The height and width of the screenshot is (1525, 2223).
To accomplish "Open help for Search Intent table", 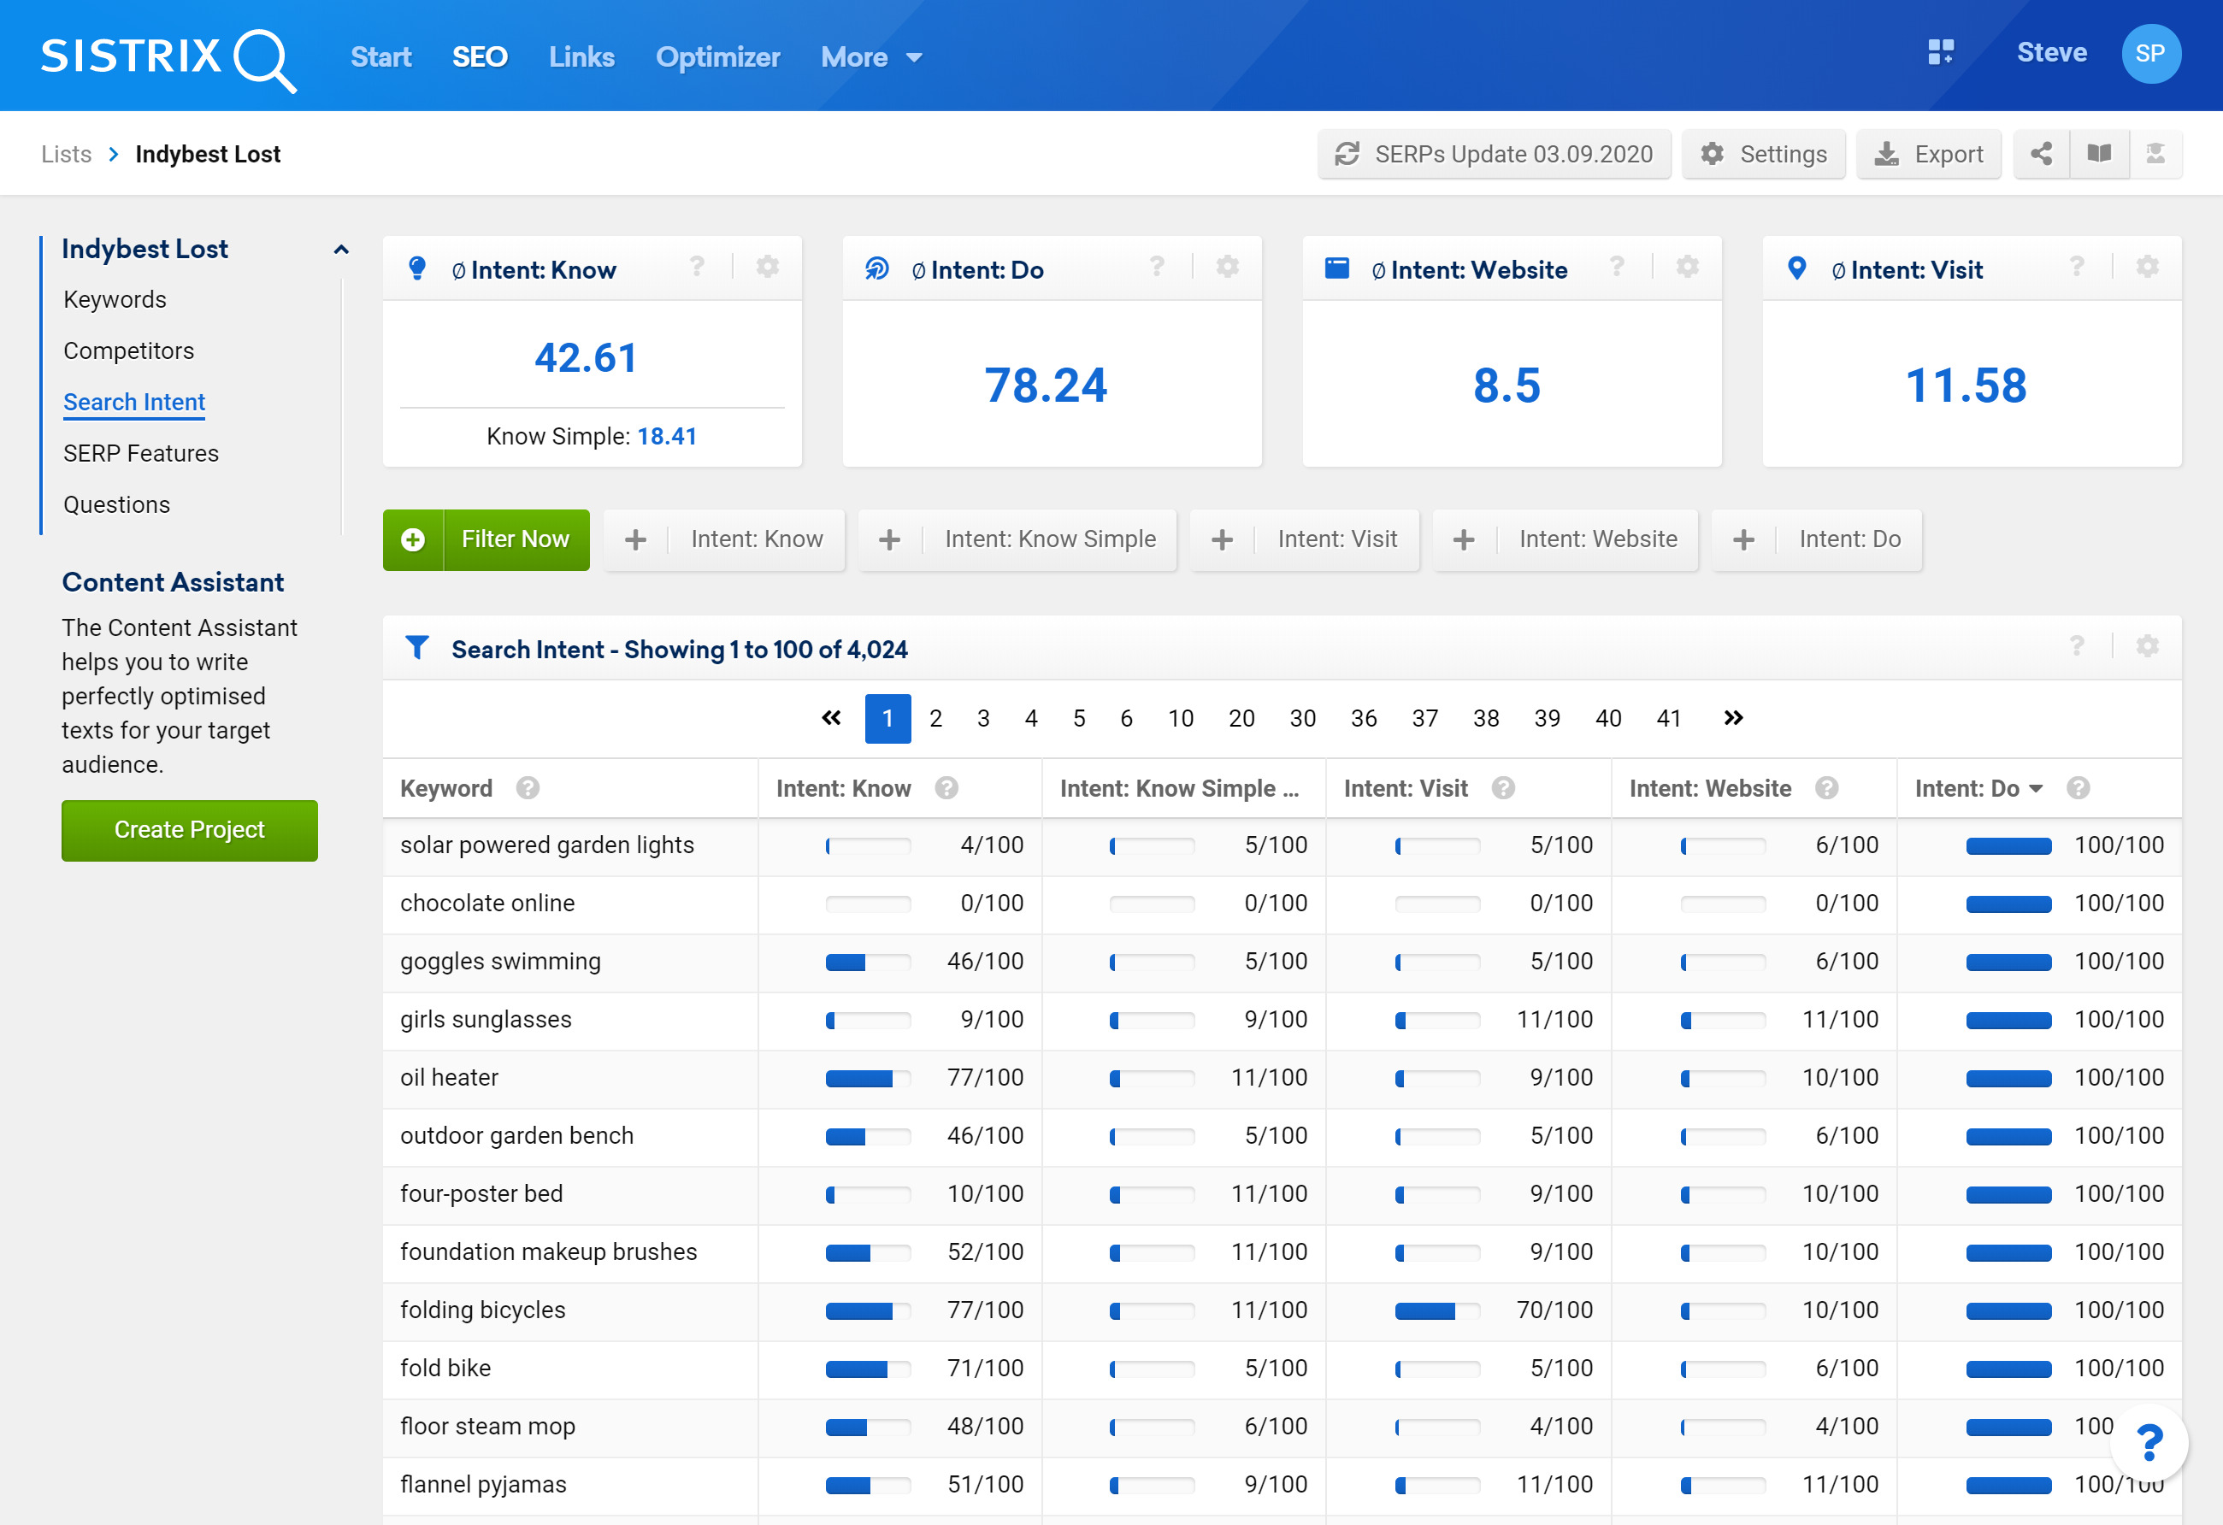I will [2077, 646].
